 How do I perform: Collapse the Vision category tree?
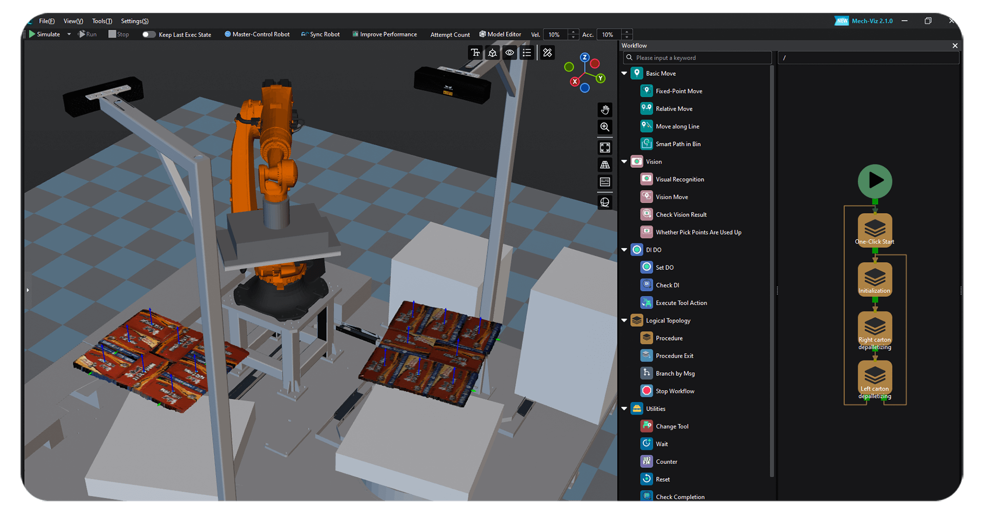[x=624, y=162]
